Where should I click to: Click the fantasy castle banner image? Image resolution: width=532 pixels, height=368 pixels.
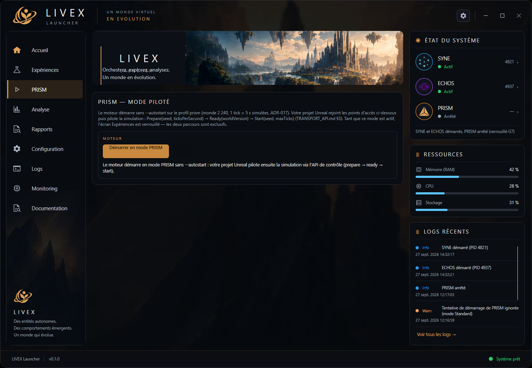(x=294, y=58)
